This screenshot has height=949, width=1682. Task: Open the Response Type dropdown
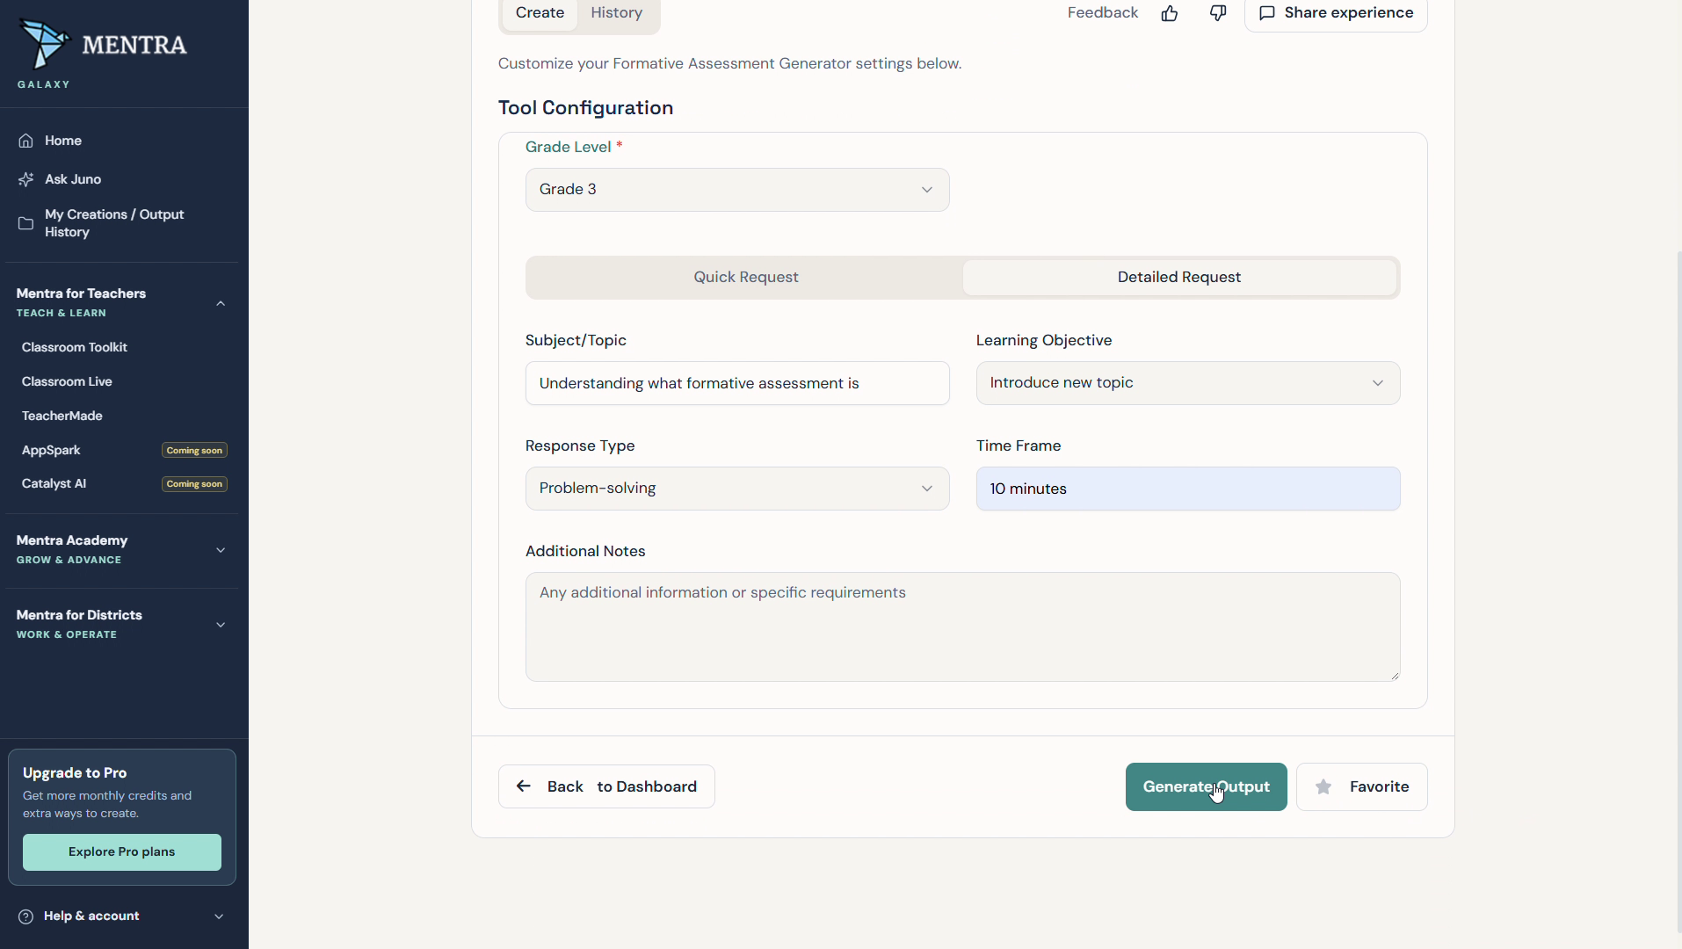click(x=737, y=489)
